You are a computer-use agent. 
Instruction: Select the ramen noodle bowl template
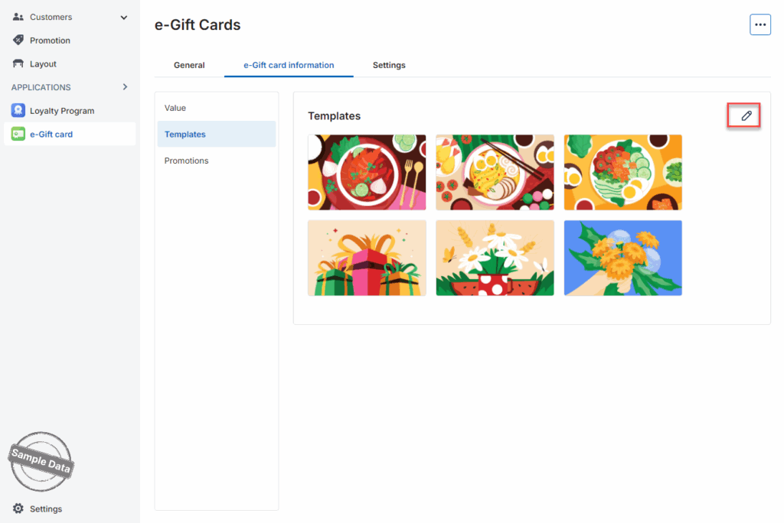click(495, 172)
